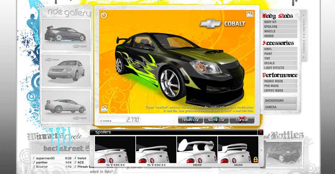Select the black modded car in ride gallery
The height and width of the screenshot is (174, 335).
66,34
